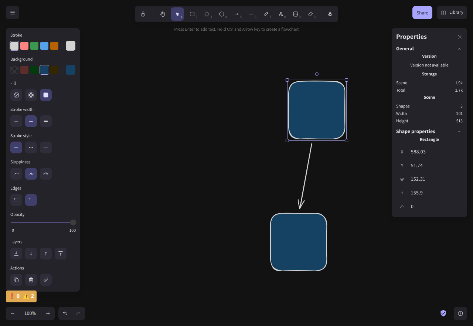
Task: Open the Library sidebar
Action: pos(452,13)
